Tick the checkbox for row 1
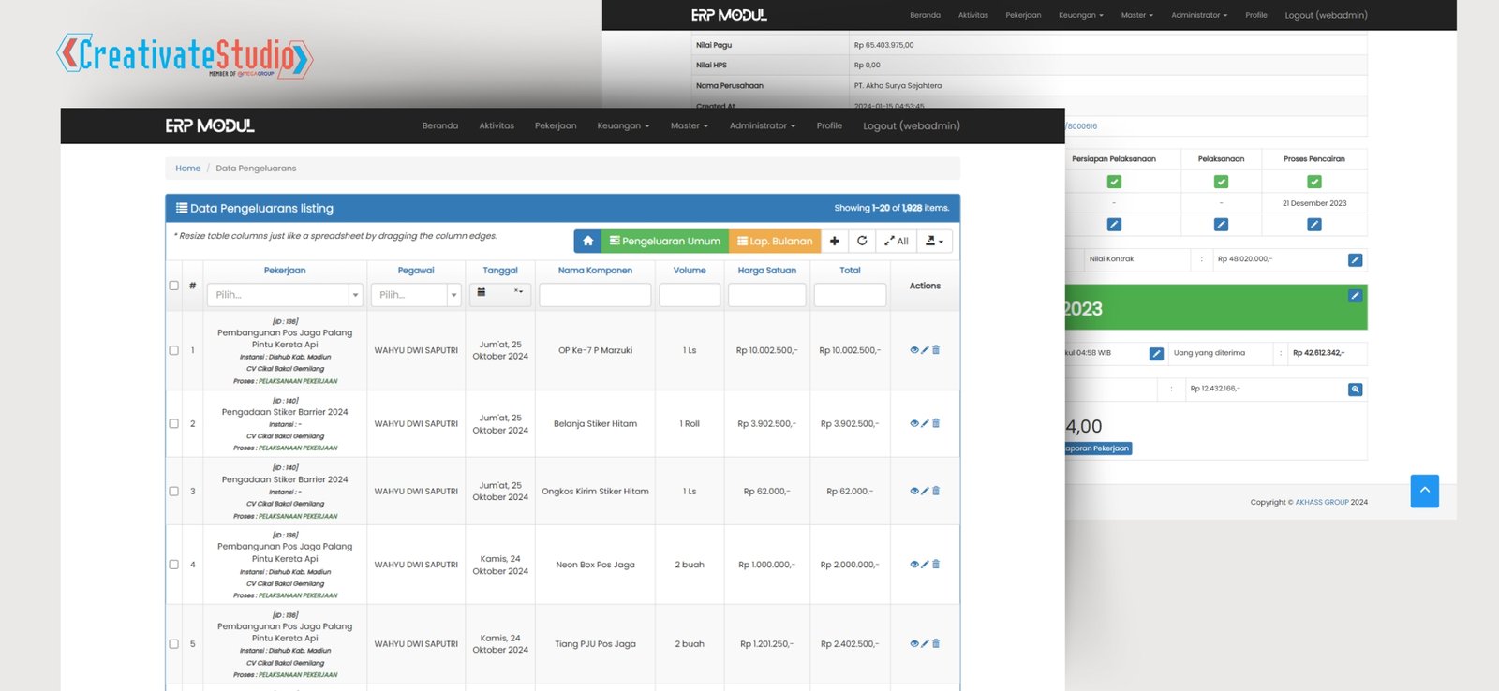 click(173, 350)
